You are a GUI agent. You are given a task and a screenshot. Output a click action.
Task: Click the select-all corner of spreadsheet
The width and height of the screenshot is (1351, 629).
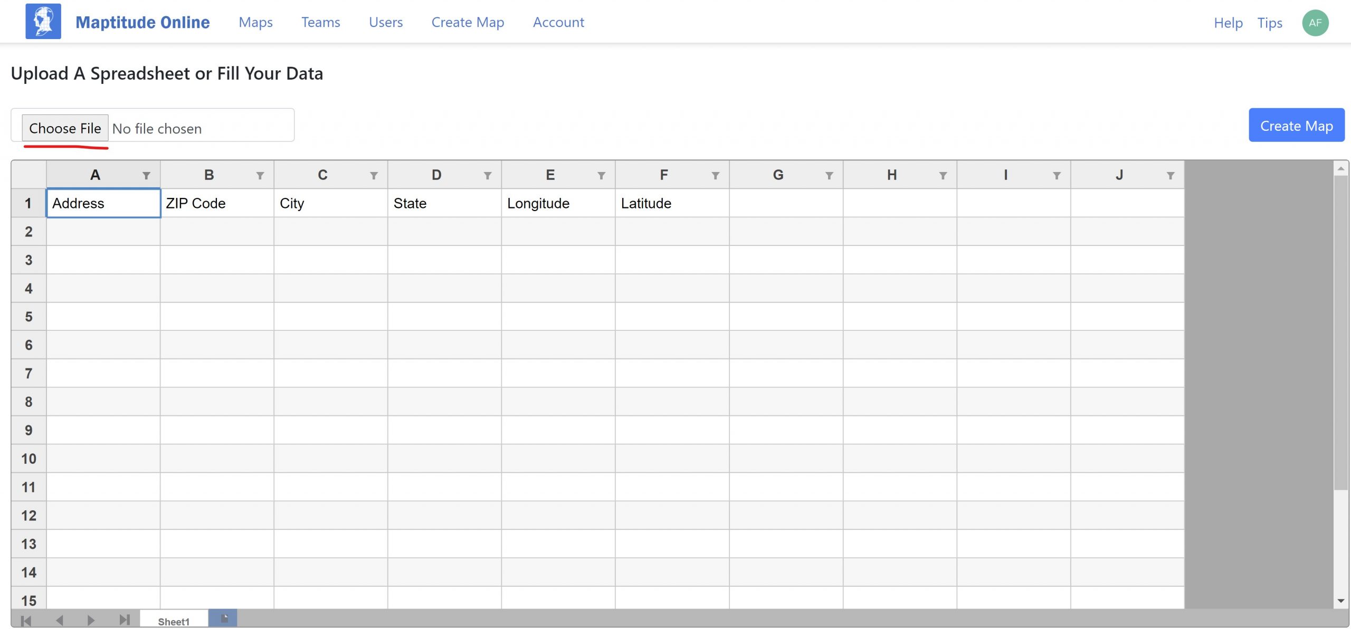(x=28, y=175)
